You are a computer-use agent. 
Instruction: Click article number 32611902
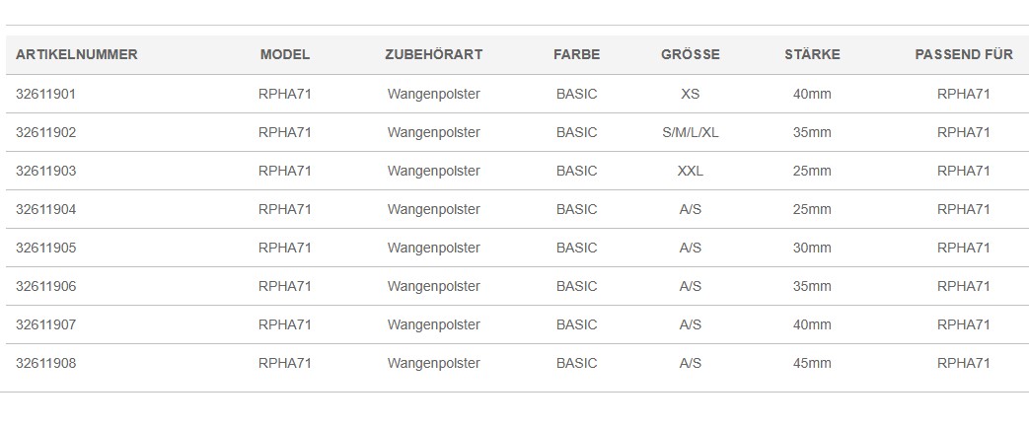pyautogui.click(x=46, y=132)
